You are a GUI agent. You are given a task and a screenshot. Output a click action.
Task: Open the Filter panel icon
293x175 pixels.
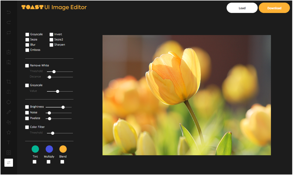(9, 163)
